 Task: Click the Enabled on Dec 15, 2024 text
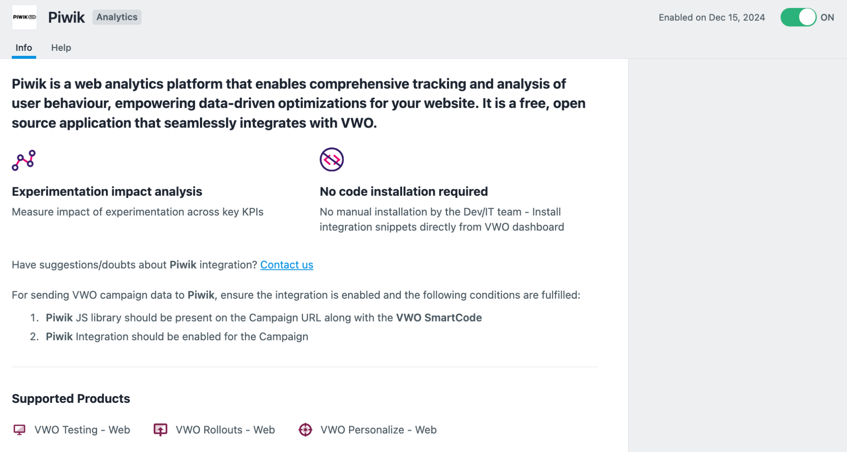click(x=712, y=17)
